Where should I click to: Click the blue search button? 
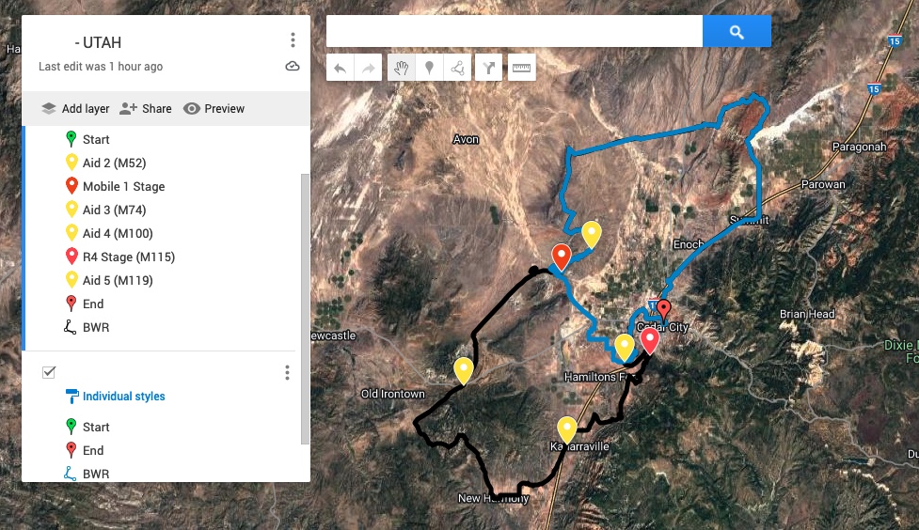737,31
